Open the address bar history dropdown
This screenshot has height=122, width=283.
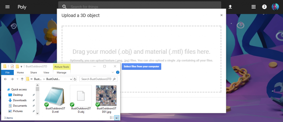[x=70, y=79]
